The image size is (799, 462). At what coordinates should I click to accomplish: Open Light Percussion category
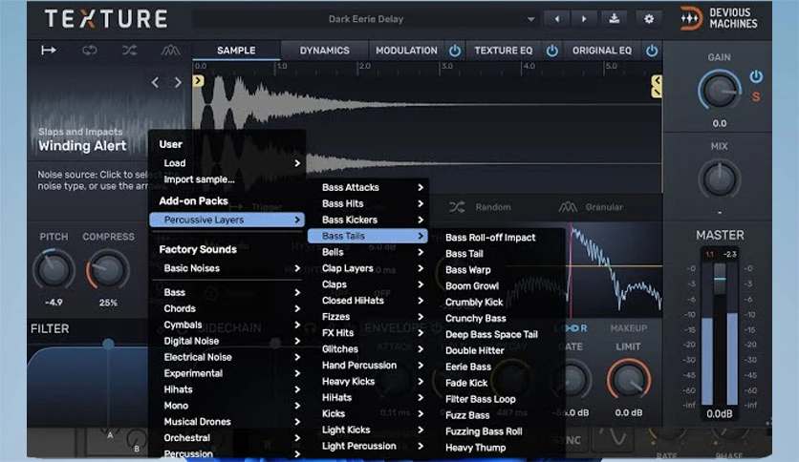[367, 446]
